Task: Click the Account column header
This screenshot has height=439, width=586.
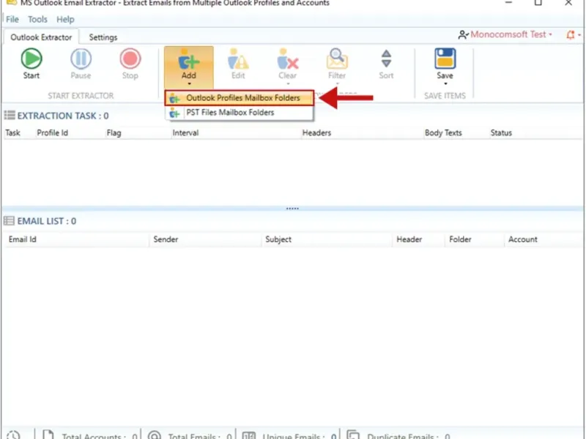Action: [x=523, y=239]
